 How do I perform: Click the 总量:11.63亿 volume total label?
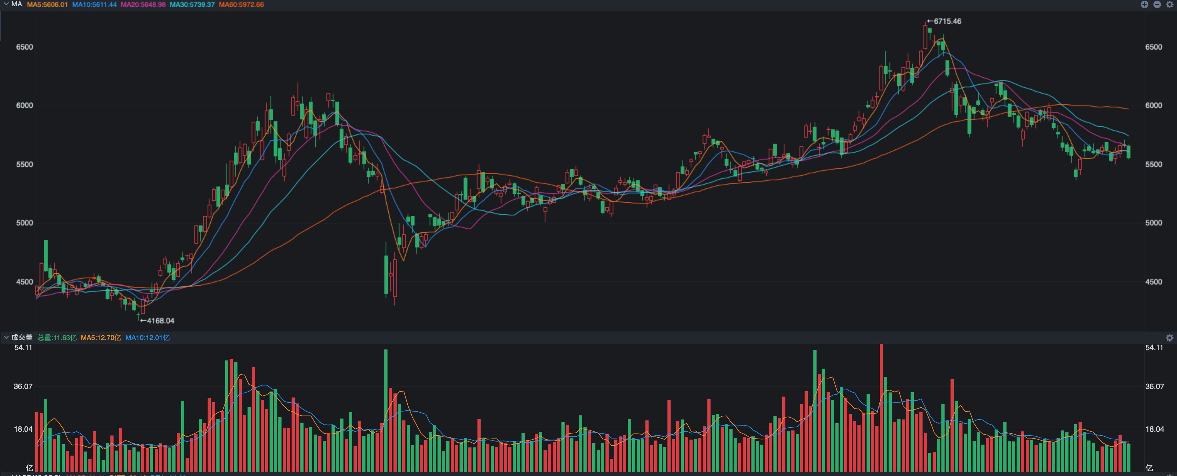pos(57,338)
